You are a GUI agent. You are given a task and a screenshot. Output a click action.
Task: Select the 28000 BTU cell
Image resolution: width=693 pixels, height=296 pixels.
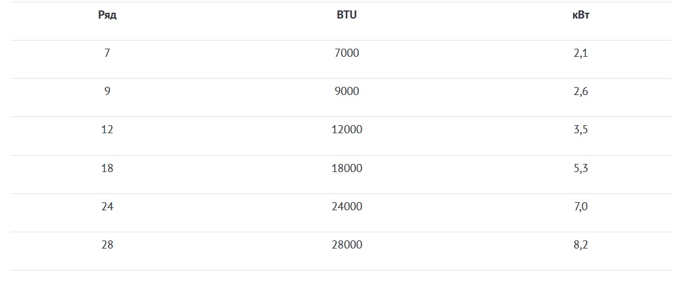[x=346, y=245]
